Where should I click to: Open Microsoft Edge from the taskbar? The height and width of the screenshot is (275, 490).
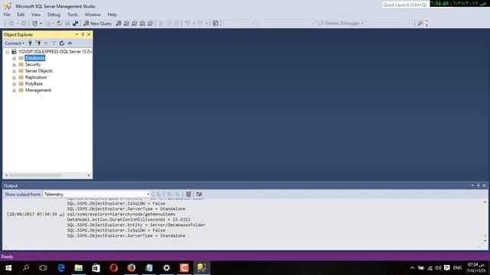[x=61, y=268]
